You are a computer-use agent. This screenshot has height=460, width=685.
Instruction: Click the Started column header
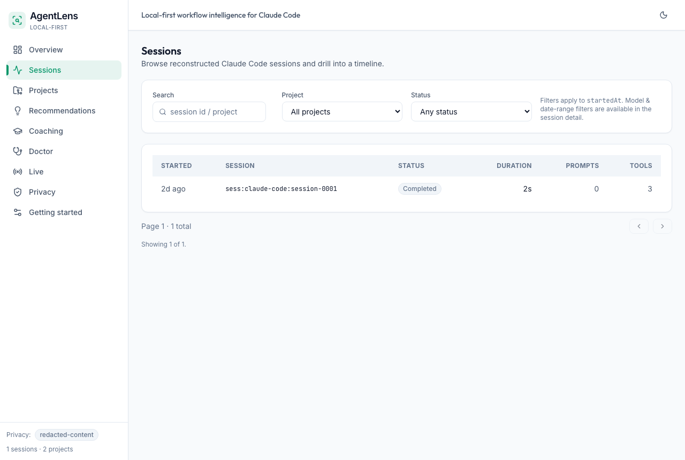pyautogui.click(x=177, y=166)
